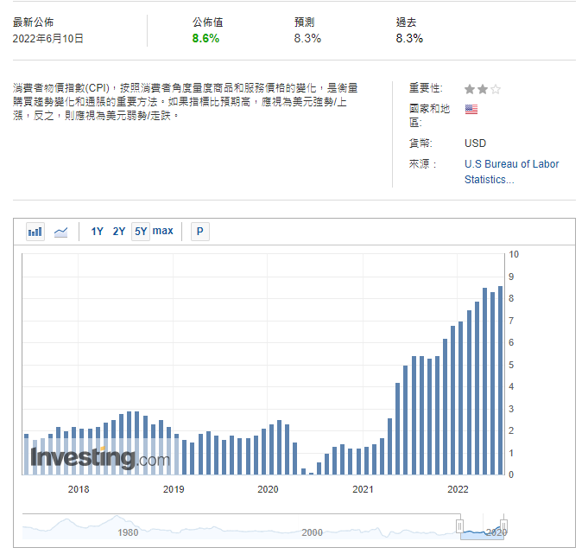Click the last, rightmost bar in chart
Viewport: 588px width, 554px height.
(500, 380)
